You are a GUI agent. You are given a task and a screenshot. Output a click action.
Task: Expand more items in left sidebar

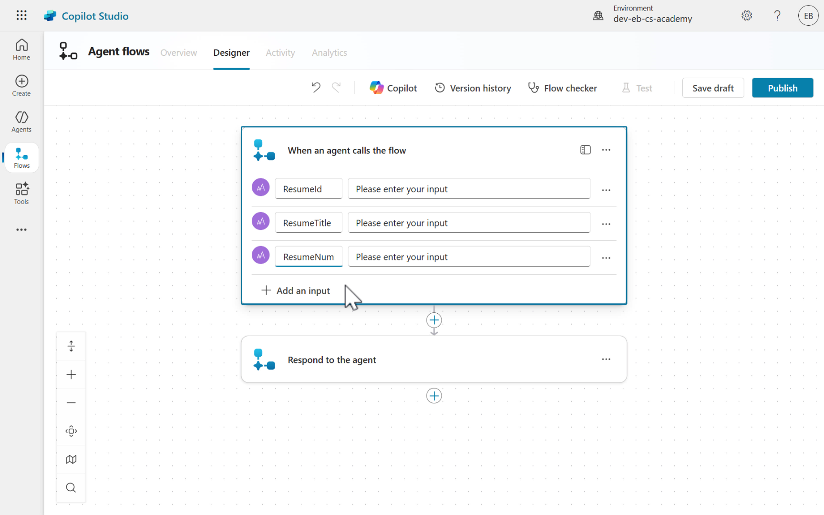click(x=21, y=230)
